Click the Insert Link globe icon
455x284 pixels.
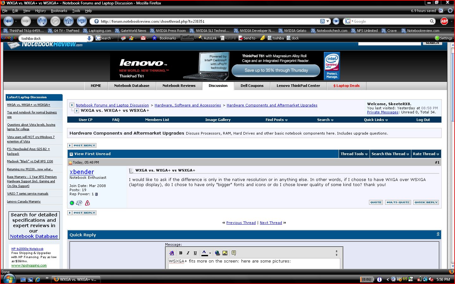coord(217,253)
